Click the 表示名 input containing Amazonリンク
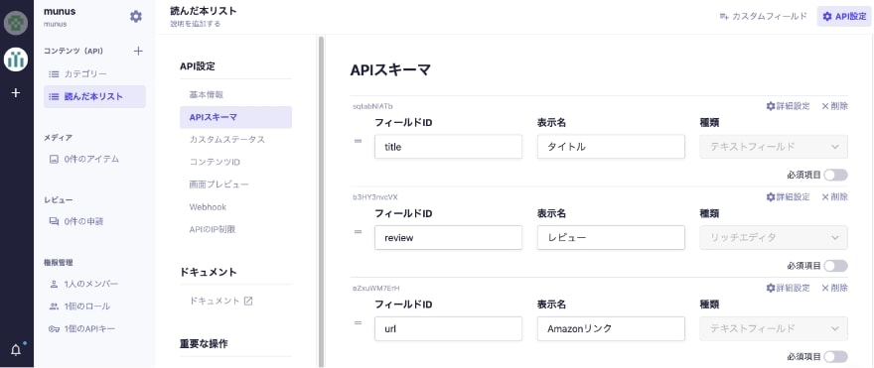 [611, 329]
